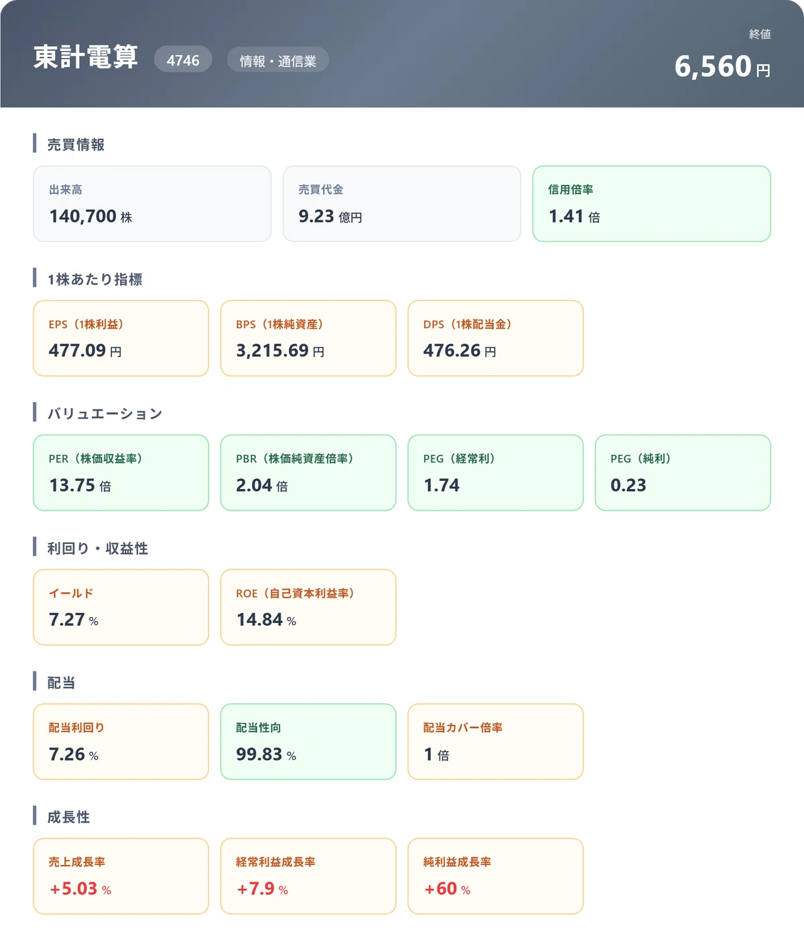This screenshot has width=804, height=948.
Task: Select the 4746 stock code badge
Action: coord(183,60)
